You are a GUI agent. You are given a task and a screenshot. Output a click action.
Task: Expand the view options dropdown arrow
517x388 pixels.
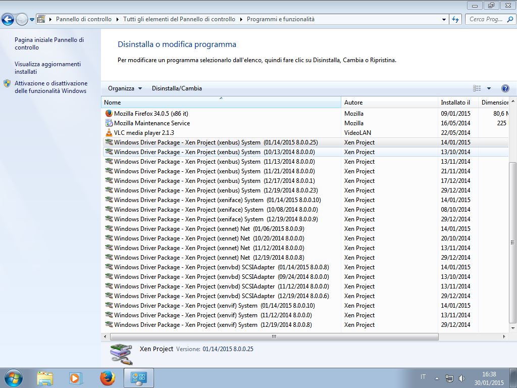pyautogui.click(x=489, y=88)
